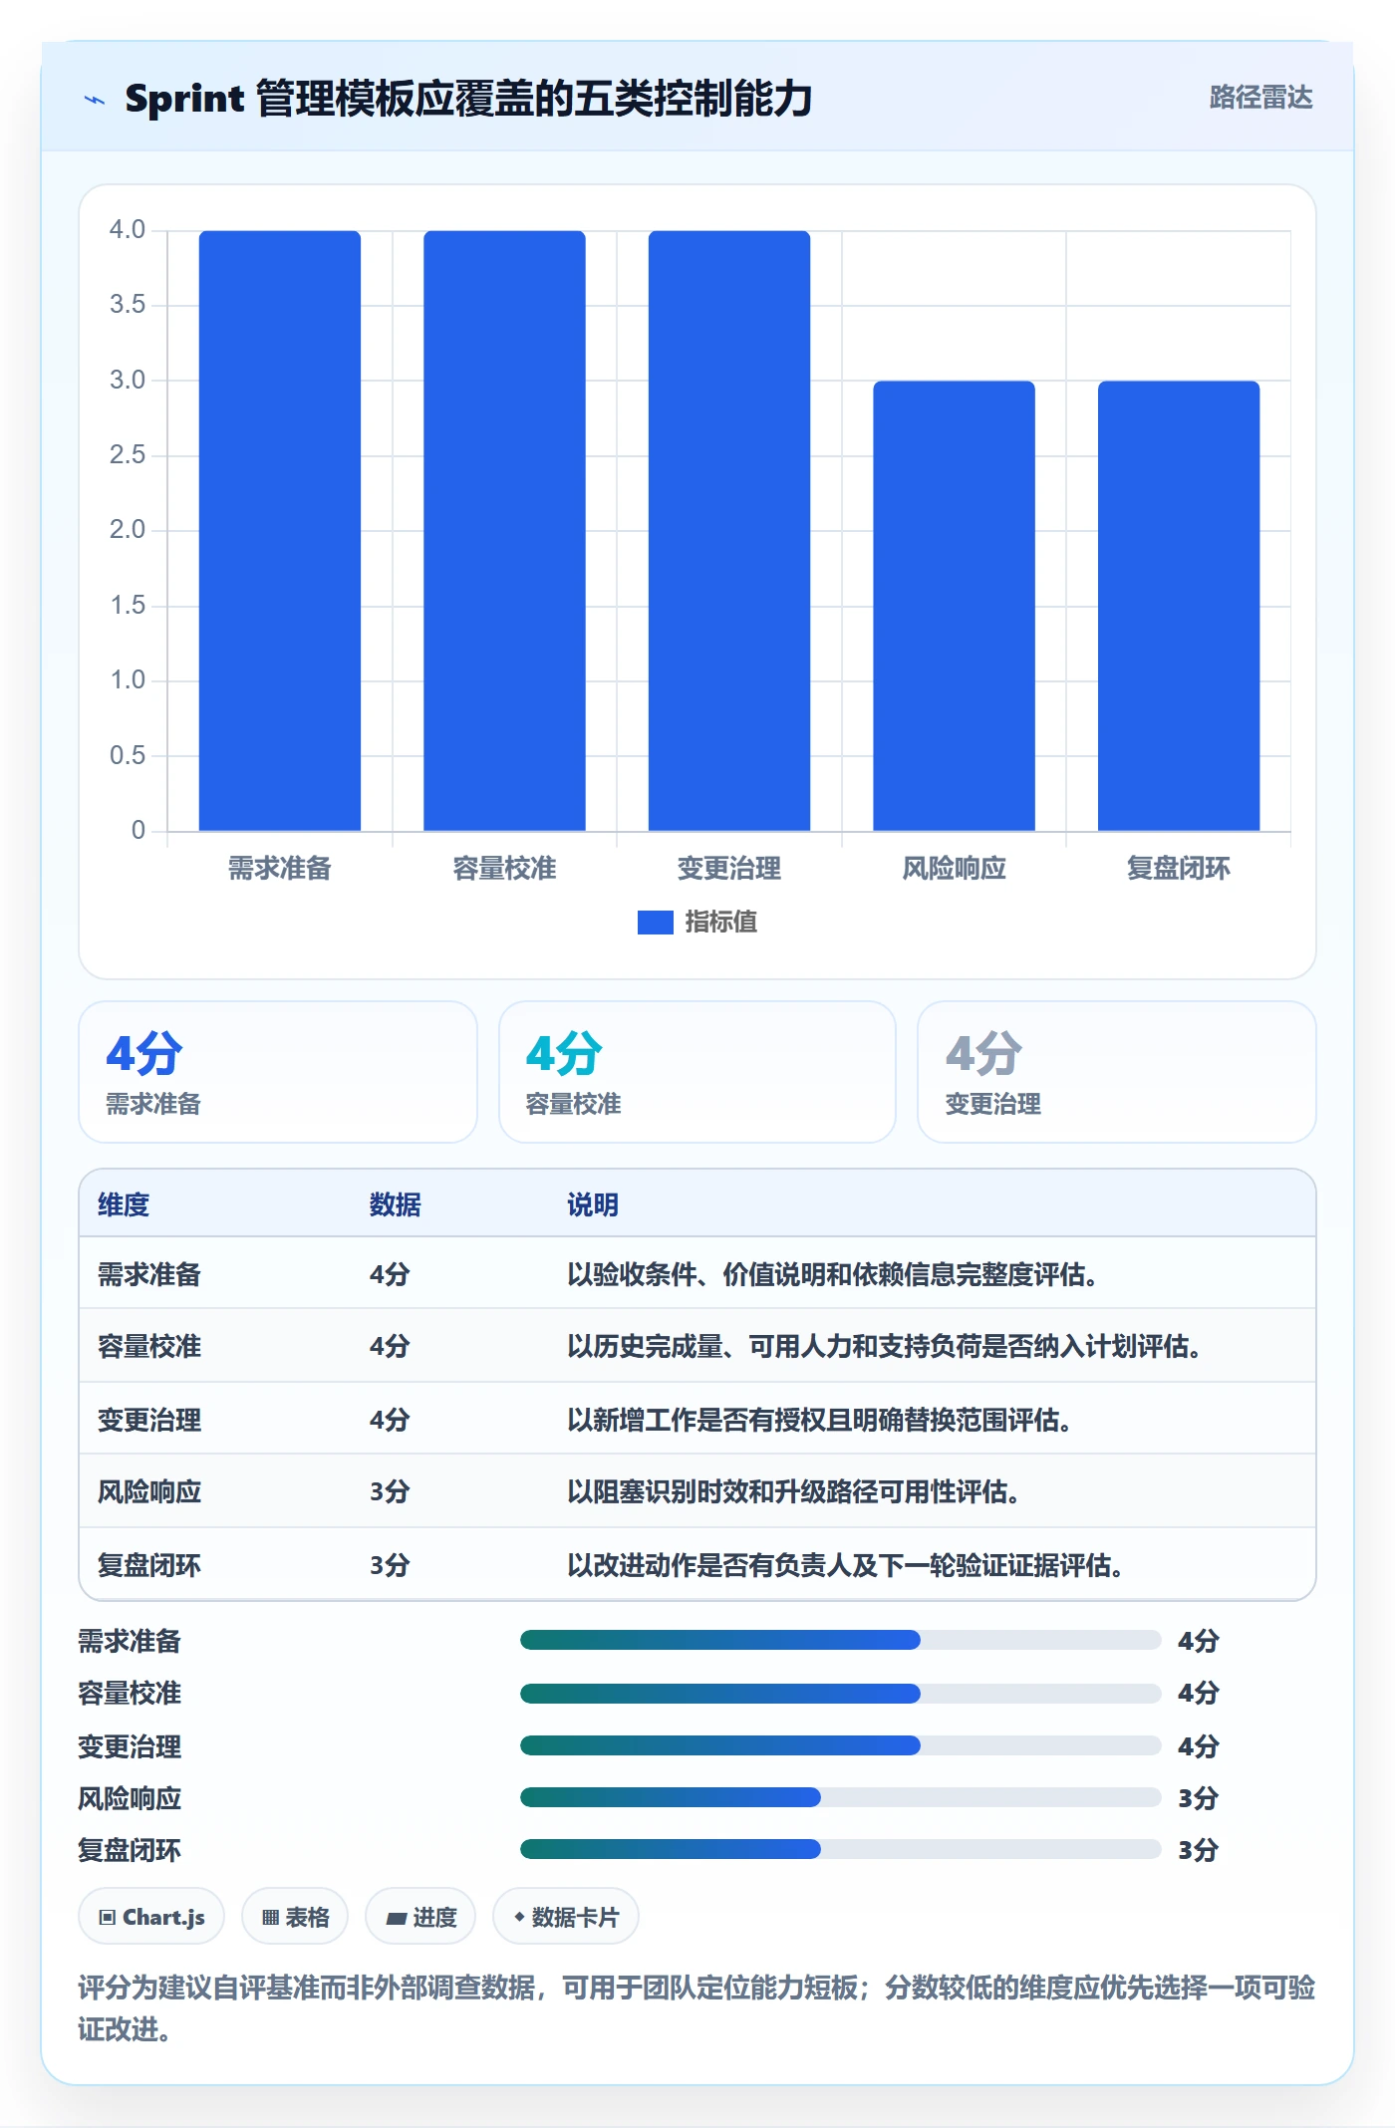The image size is (1395, 2128).
Task: Click the 表格 tag chip
Action: point(295,1917)
